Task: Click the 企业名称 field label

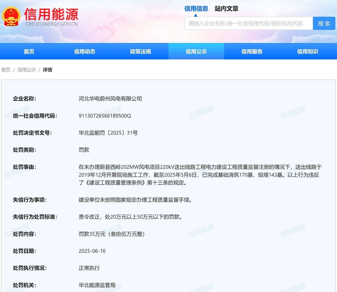Action: point(25,99)
